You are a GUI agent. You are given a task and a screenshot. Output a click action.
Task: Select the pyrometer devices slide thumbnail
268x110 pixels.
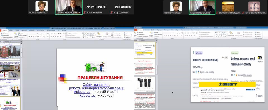coord(145,84)
